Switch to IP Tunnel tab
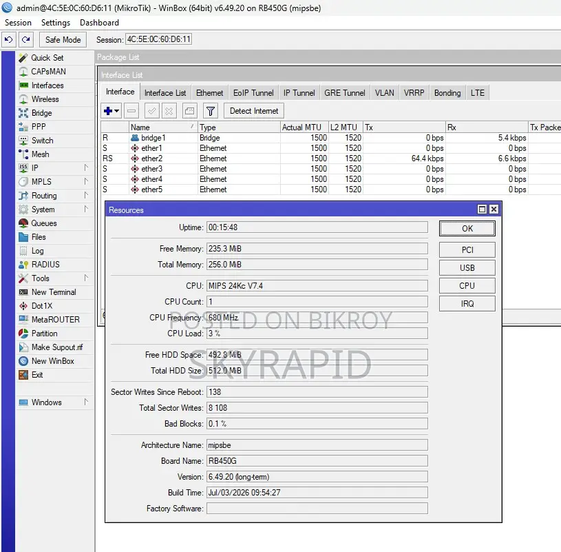 tap(299, 93)
